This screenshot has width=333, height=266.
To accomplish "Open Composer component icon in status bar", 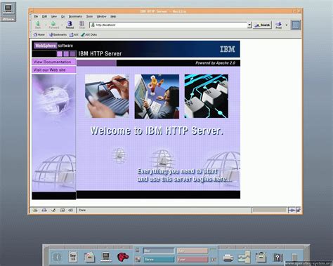I will [x=53, y=210].
